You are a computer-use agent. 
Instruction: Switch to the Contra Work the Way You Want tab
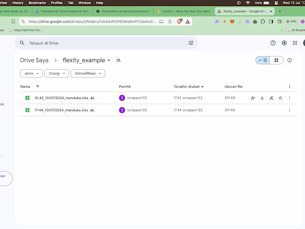pos(184,11)
